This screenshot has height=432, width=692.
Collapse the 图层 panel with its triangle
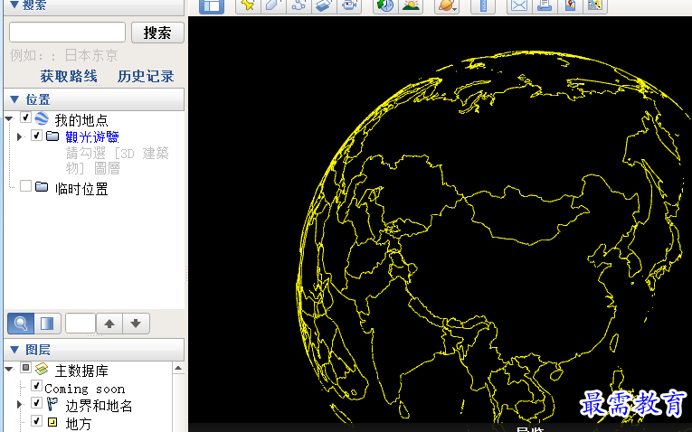(x=14, y=350)
